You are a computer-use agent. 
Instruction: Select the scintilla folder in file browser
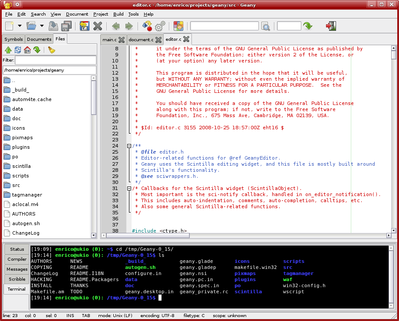(x=46, y=166)
